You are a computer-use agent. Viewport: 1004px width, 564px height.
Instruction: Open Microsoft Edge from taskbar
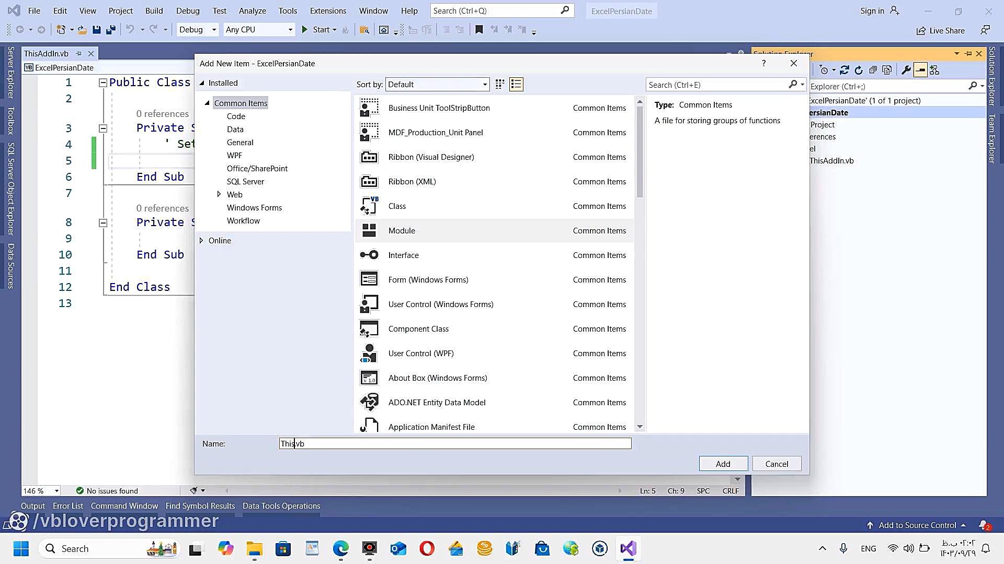(x=340, y=548)
